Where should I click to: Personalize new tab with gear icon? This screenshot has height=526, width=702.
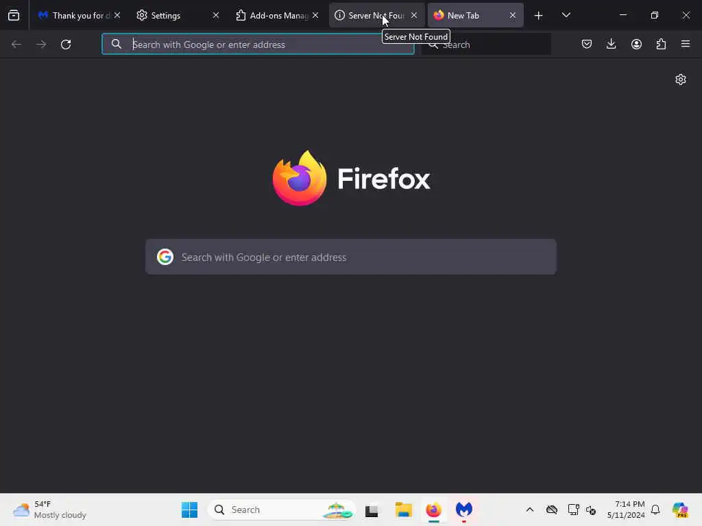681,79
